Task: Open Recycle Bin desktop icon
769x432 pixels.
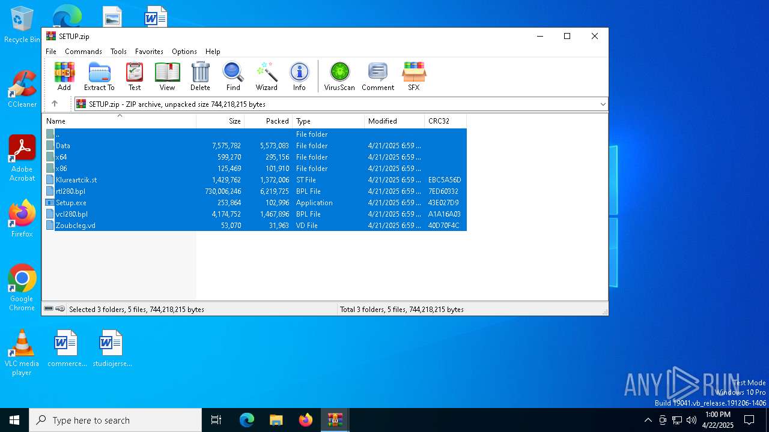Action: click(22, 25)
